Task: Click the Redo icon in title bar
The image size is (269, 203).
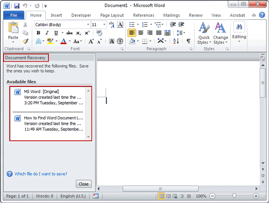Action: [x=37, y=6]
